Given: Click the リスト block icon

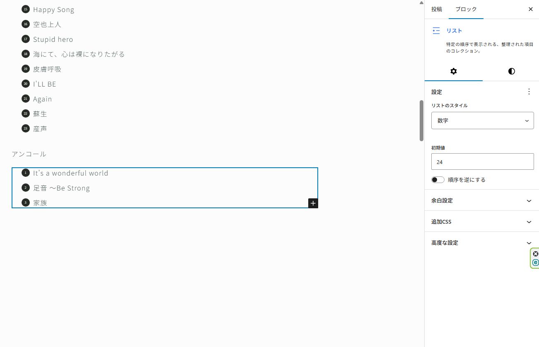Looking at the screenshot, I should 436,31.
